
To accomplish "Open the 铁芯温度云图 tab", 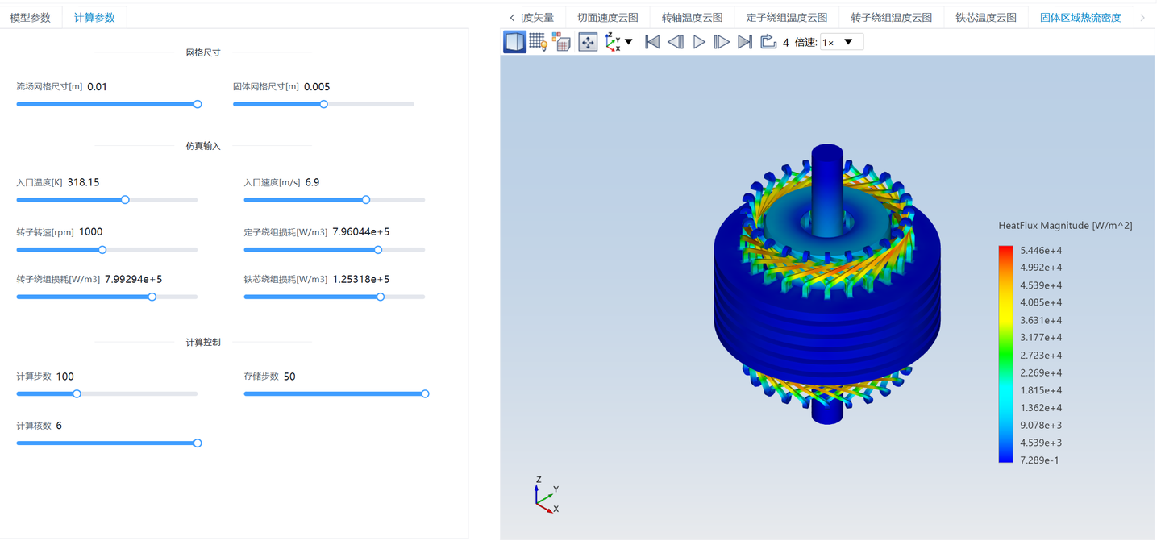I will click(x=986, y=17).
